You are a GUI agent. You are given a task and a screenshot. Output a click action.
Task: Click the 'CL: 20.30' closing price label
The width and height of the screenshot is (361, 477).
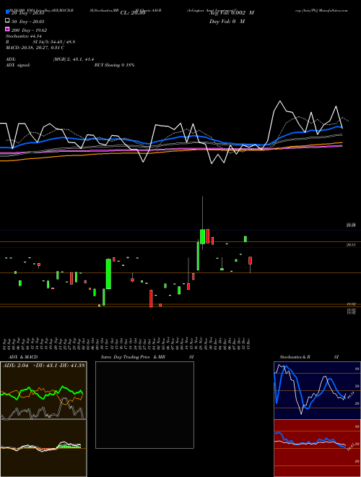pos(133,13)
